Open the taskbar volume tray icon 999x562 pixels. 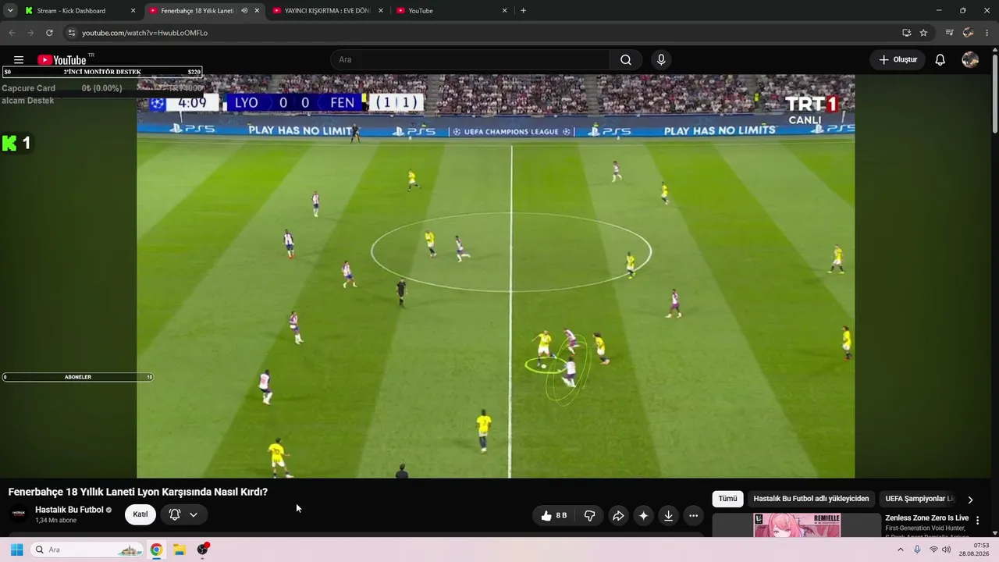tap(947, 550)
